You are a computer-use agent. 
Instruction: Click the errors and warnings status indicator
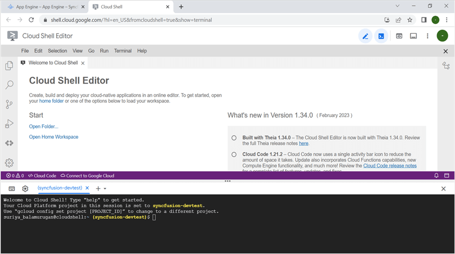click(x=15, y=176)
